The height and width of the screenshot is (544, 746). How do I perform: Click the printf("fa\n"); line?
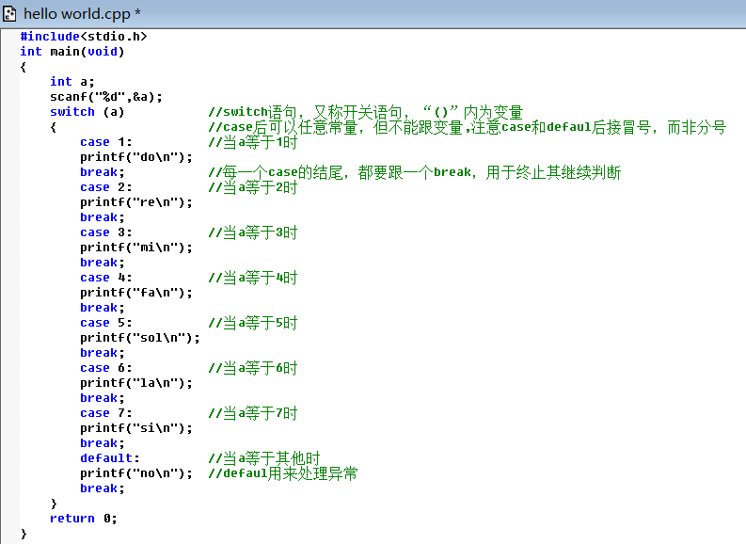tap(136, 293)
